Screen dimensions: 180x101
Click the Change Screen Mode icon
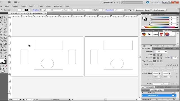coord(3,72)
